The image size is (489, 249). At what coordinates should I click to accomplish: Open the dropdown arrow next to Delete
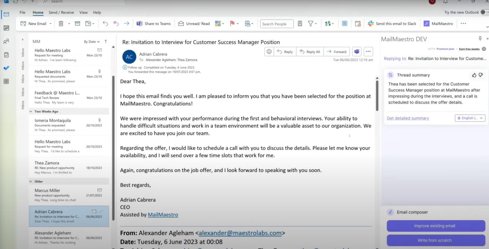(x=69, y=24)
